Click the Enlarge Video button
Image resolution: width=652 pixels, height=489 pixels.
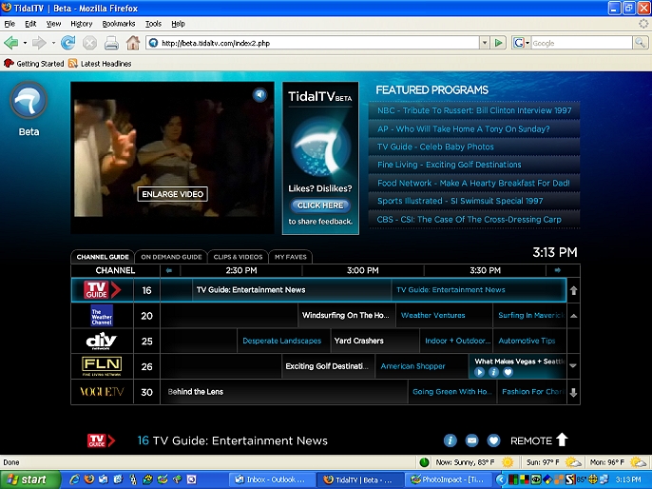[x=173, y=194]
